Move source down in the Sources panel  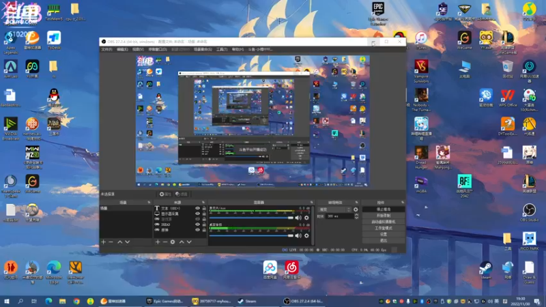pyautogui.click(x=189, y=242)
